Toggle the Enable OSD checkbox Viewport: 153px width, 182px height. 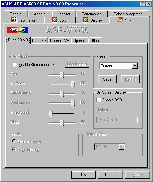coord(98,100)
